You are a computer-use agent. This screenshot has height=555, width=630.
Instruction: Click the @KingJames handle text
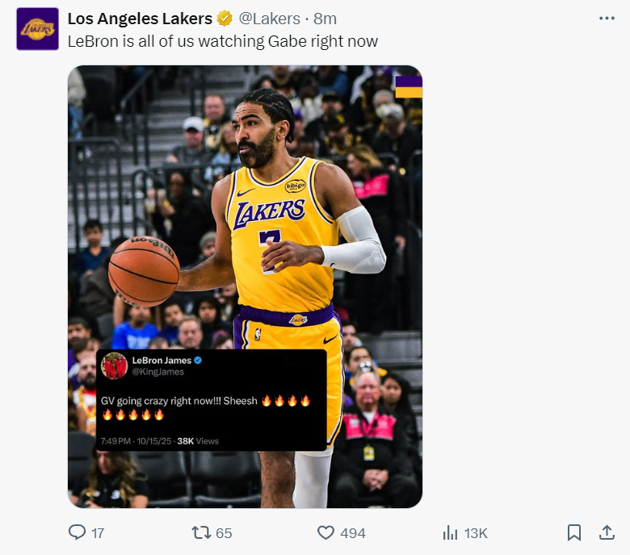[157, 372]
